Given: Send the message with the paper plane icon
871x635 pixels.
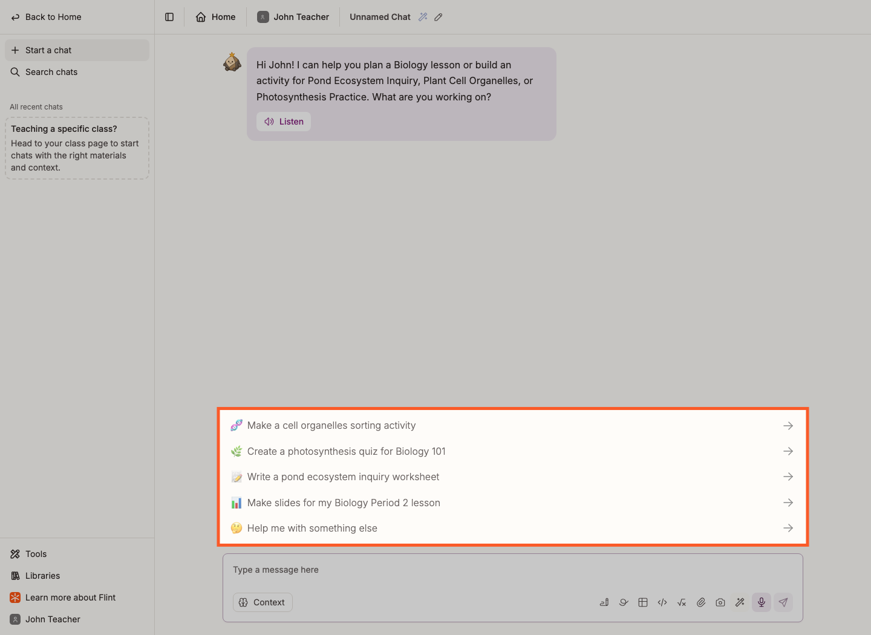Looking at the screenshot, I should click(x=783, y=602).
